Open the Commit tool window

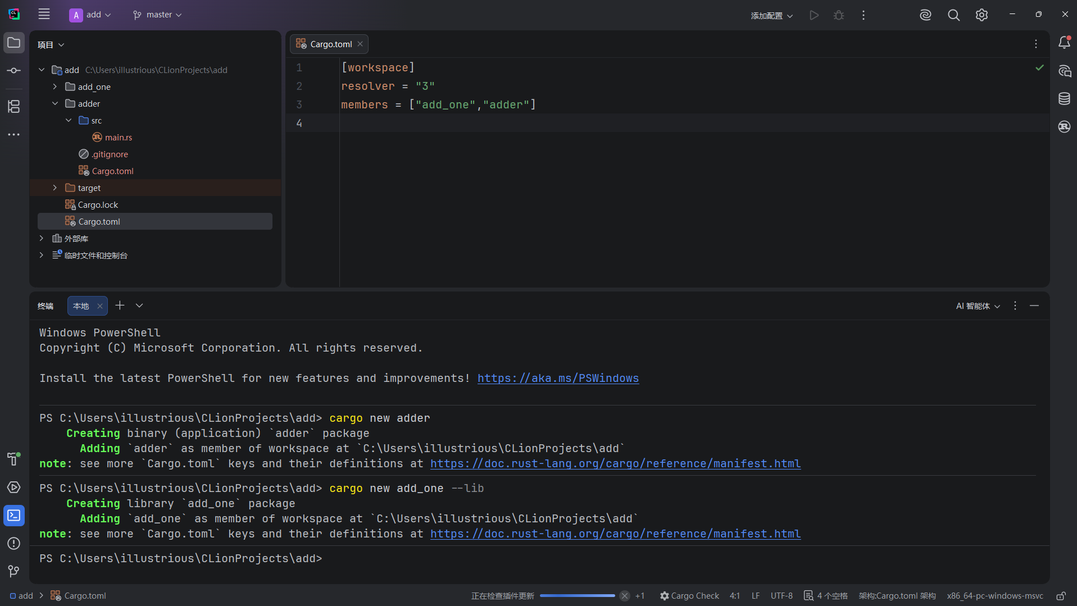[14, 70]
